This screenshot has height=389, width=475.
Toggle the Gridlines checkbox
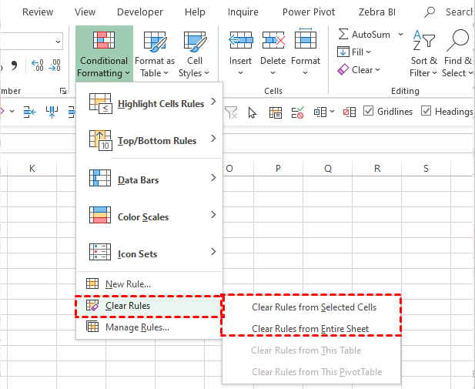tap(368, 111)
